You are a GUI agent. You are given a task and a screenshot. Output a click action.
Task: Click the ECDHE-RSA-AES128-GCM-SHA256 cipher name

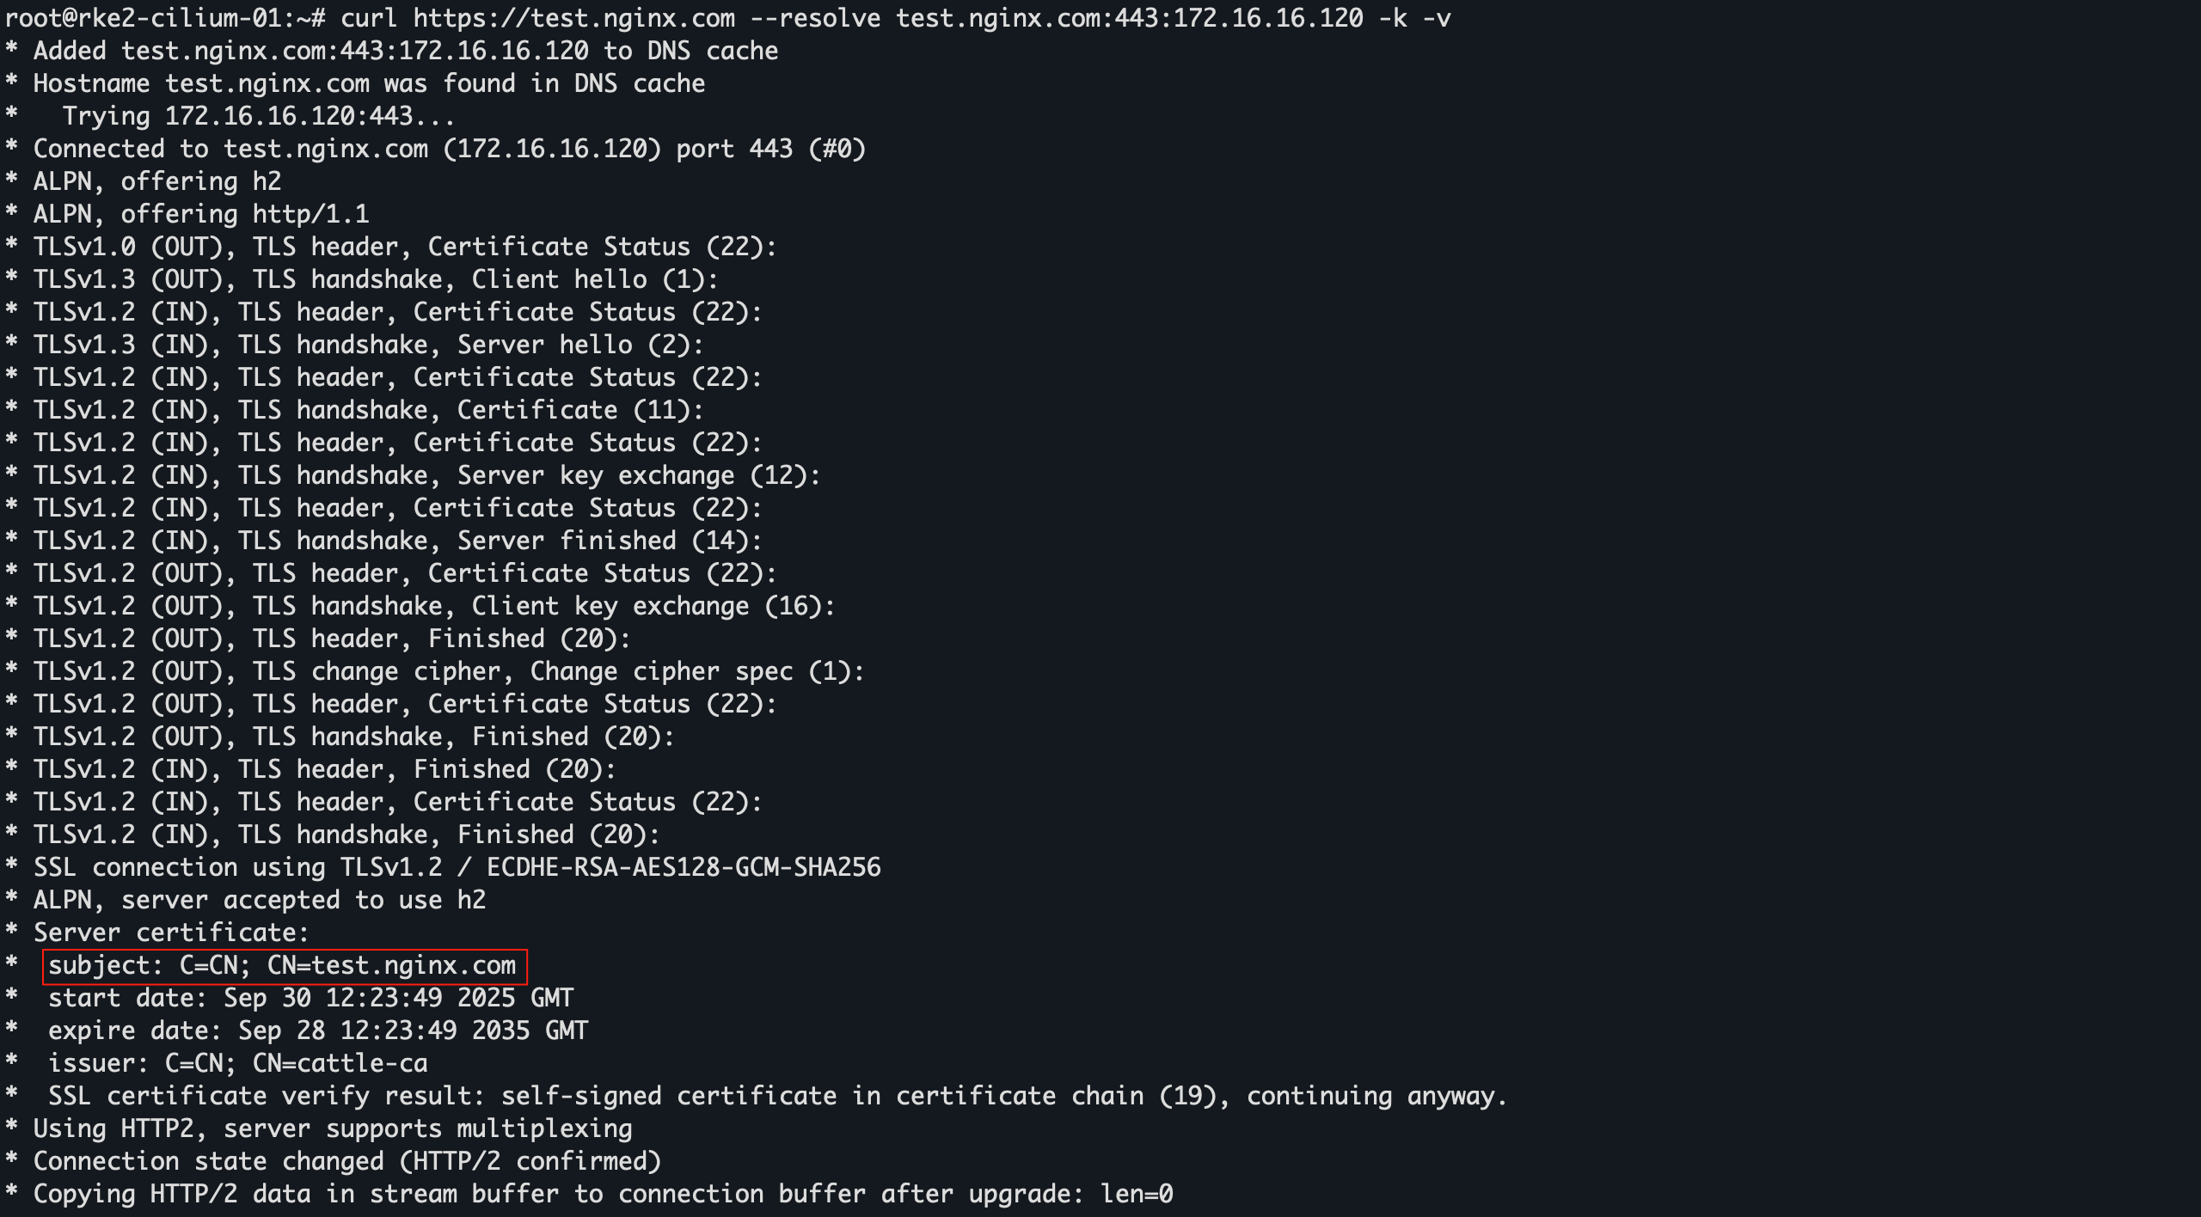click(x=684, y=868)
